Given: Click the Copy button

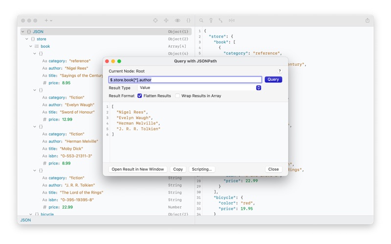Looking at the screenshot, I should click(x=178, y=169).
